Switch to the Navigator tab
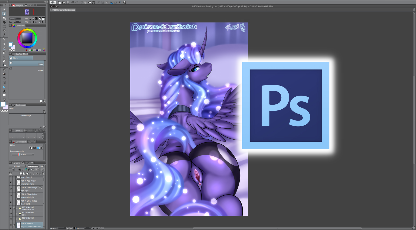The image size is (416, 230). 18,5
